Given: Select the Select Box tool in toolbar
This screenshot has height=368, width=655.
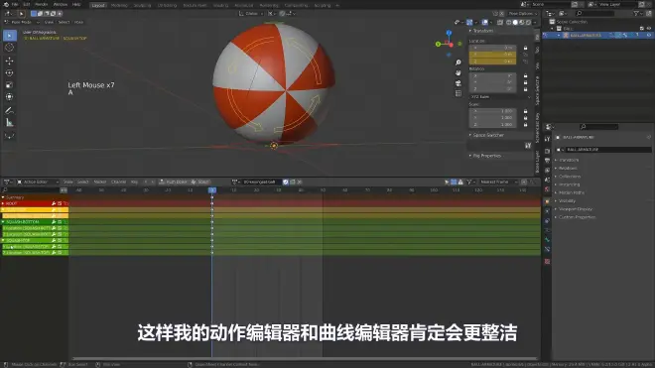Looking at the screenshot, I should (x=9, y=36).
